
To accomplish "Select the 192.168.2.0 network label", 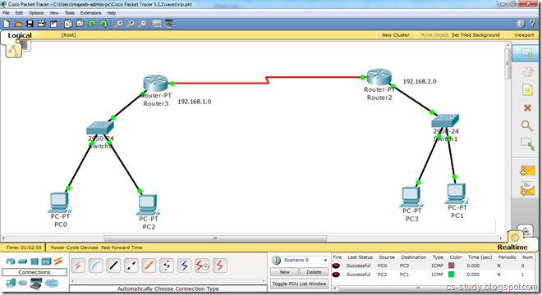I will [x=420, y=81].
